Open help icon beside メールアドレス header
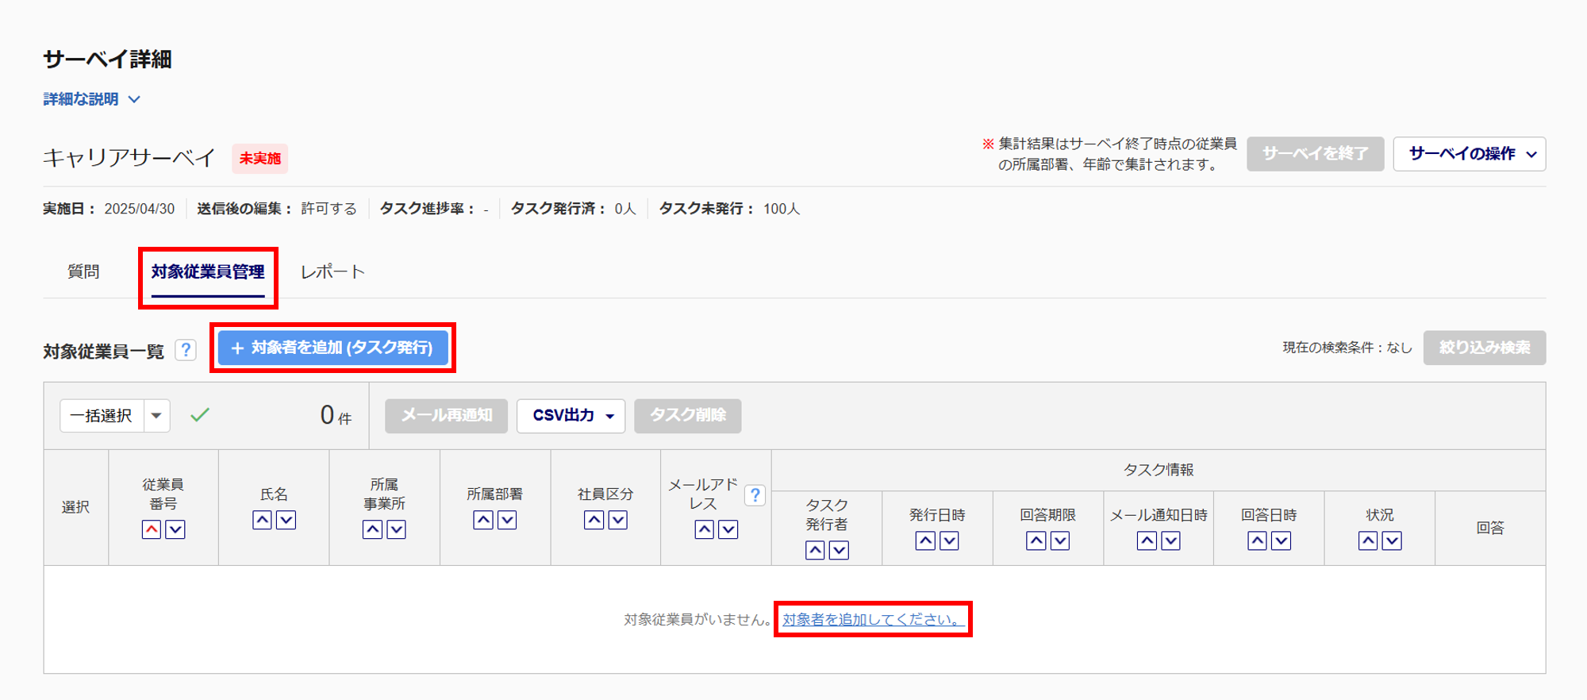The image size is (1587, 700). click(x=755, y=495)
